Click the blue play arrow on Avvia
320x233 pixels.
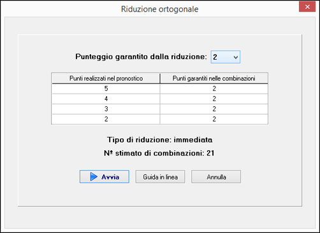tap(94, 176)
